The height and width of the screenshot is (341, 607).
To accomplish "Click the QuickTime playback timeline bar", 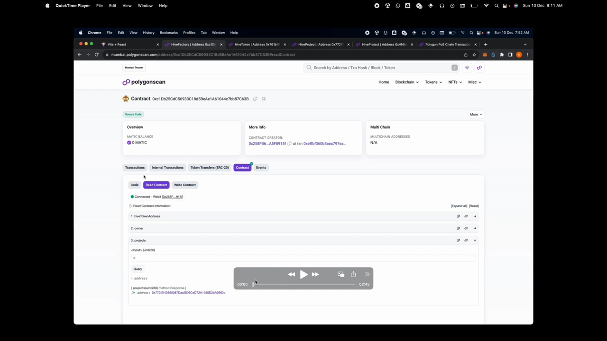I will [303, 284].
